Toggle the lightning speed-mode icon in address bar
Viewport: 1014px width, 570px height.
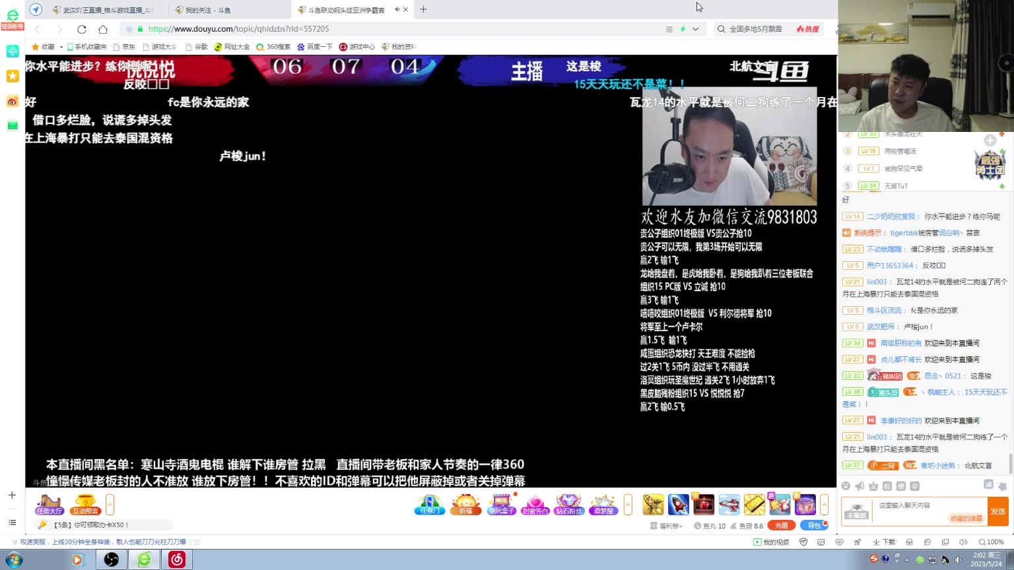(x=683, y=29)
